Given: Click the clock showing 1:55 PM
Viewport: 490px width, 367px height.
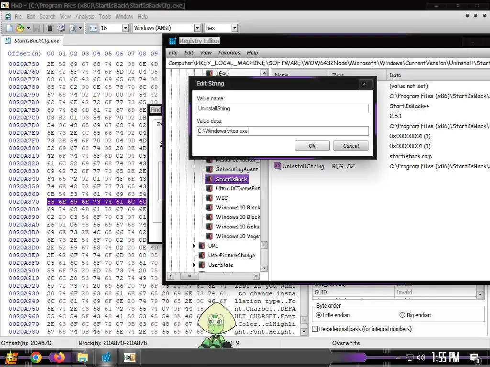Looking at the screenshot, I should tap(445, 357).
